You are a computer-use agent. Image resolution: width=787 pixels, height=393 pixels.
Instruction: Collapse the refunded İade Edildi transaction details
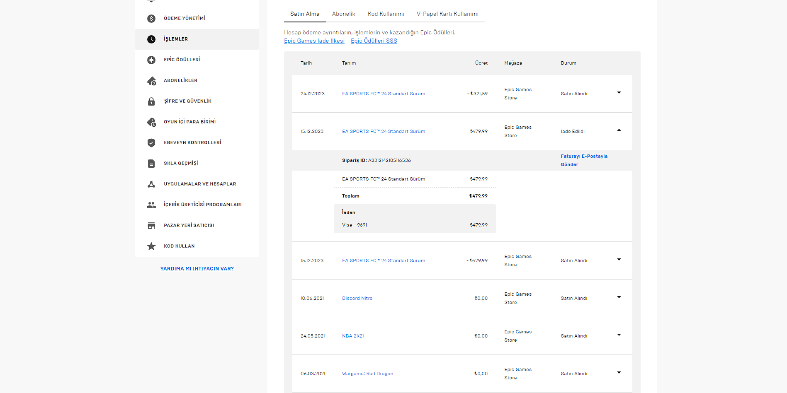pos(619,130)
